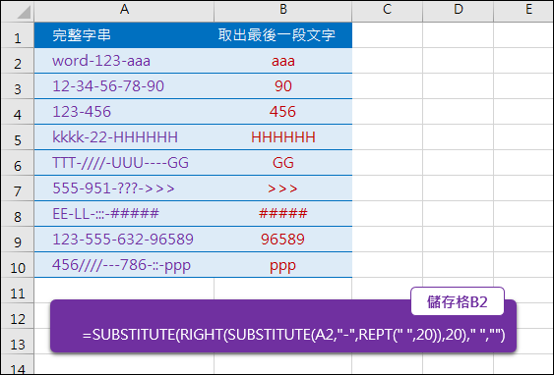Viewport: 554px width, 375px height.
Task: Select column D header
Action: tap(459, 11)
